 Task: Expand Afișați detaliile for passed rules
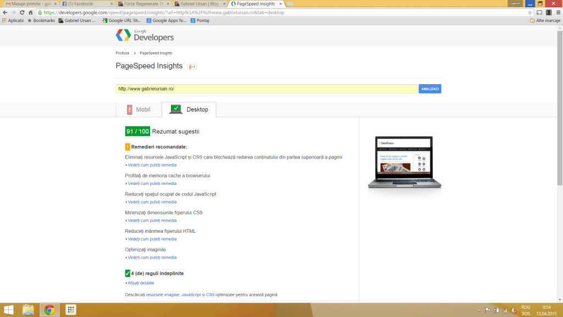tap(140, 283)
